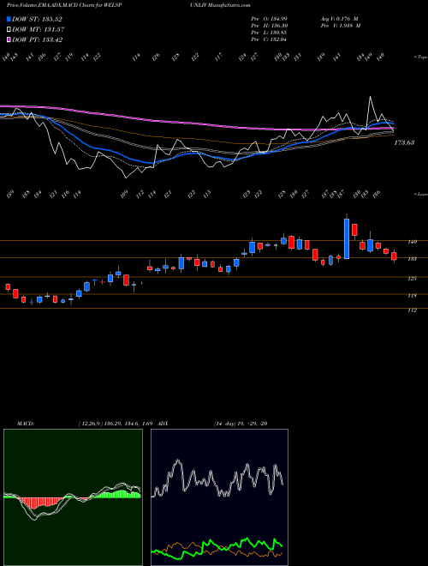
Task: Click the white DOW MT legend swatch
Action: pos(9,29)
